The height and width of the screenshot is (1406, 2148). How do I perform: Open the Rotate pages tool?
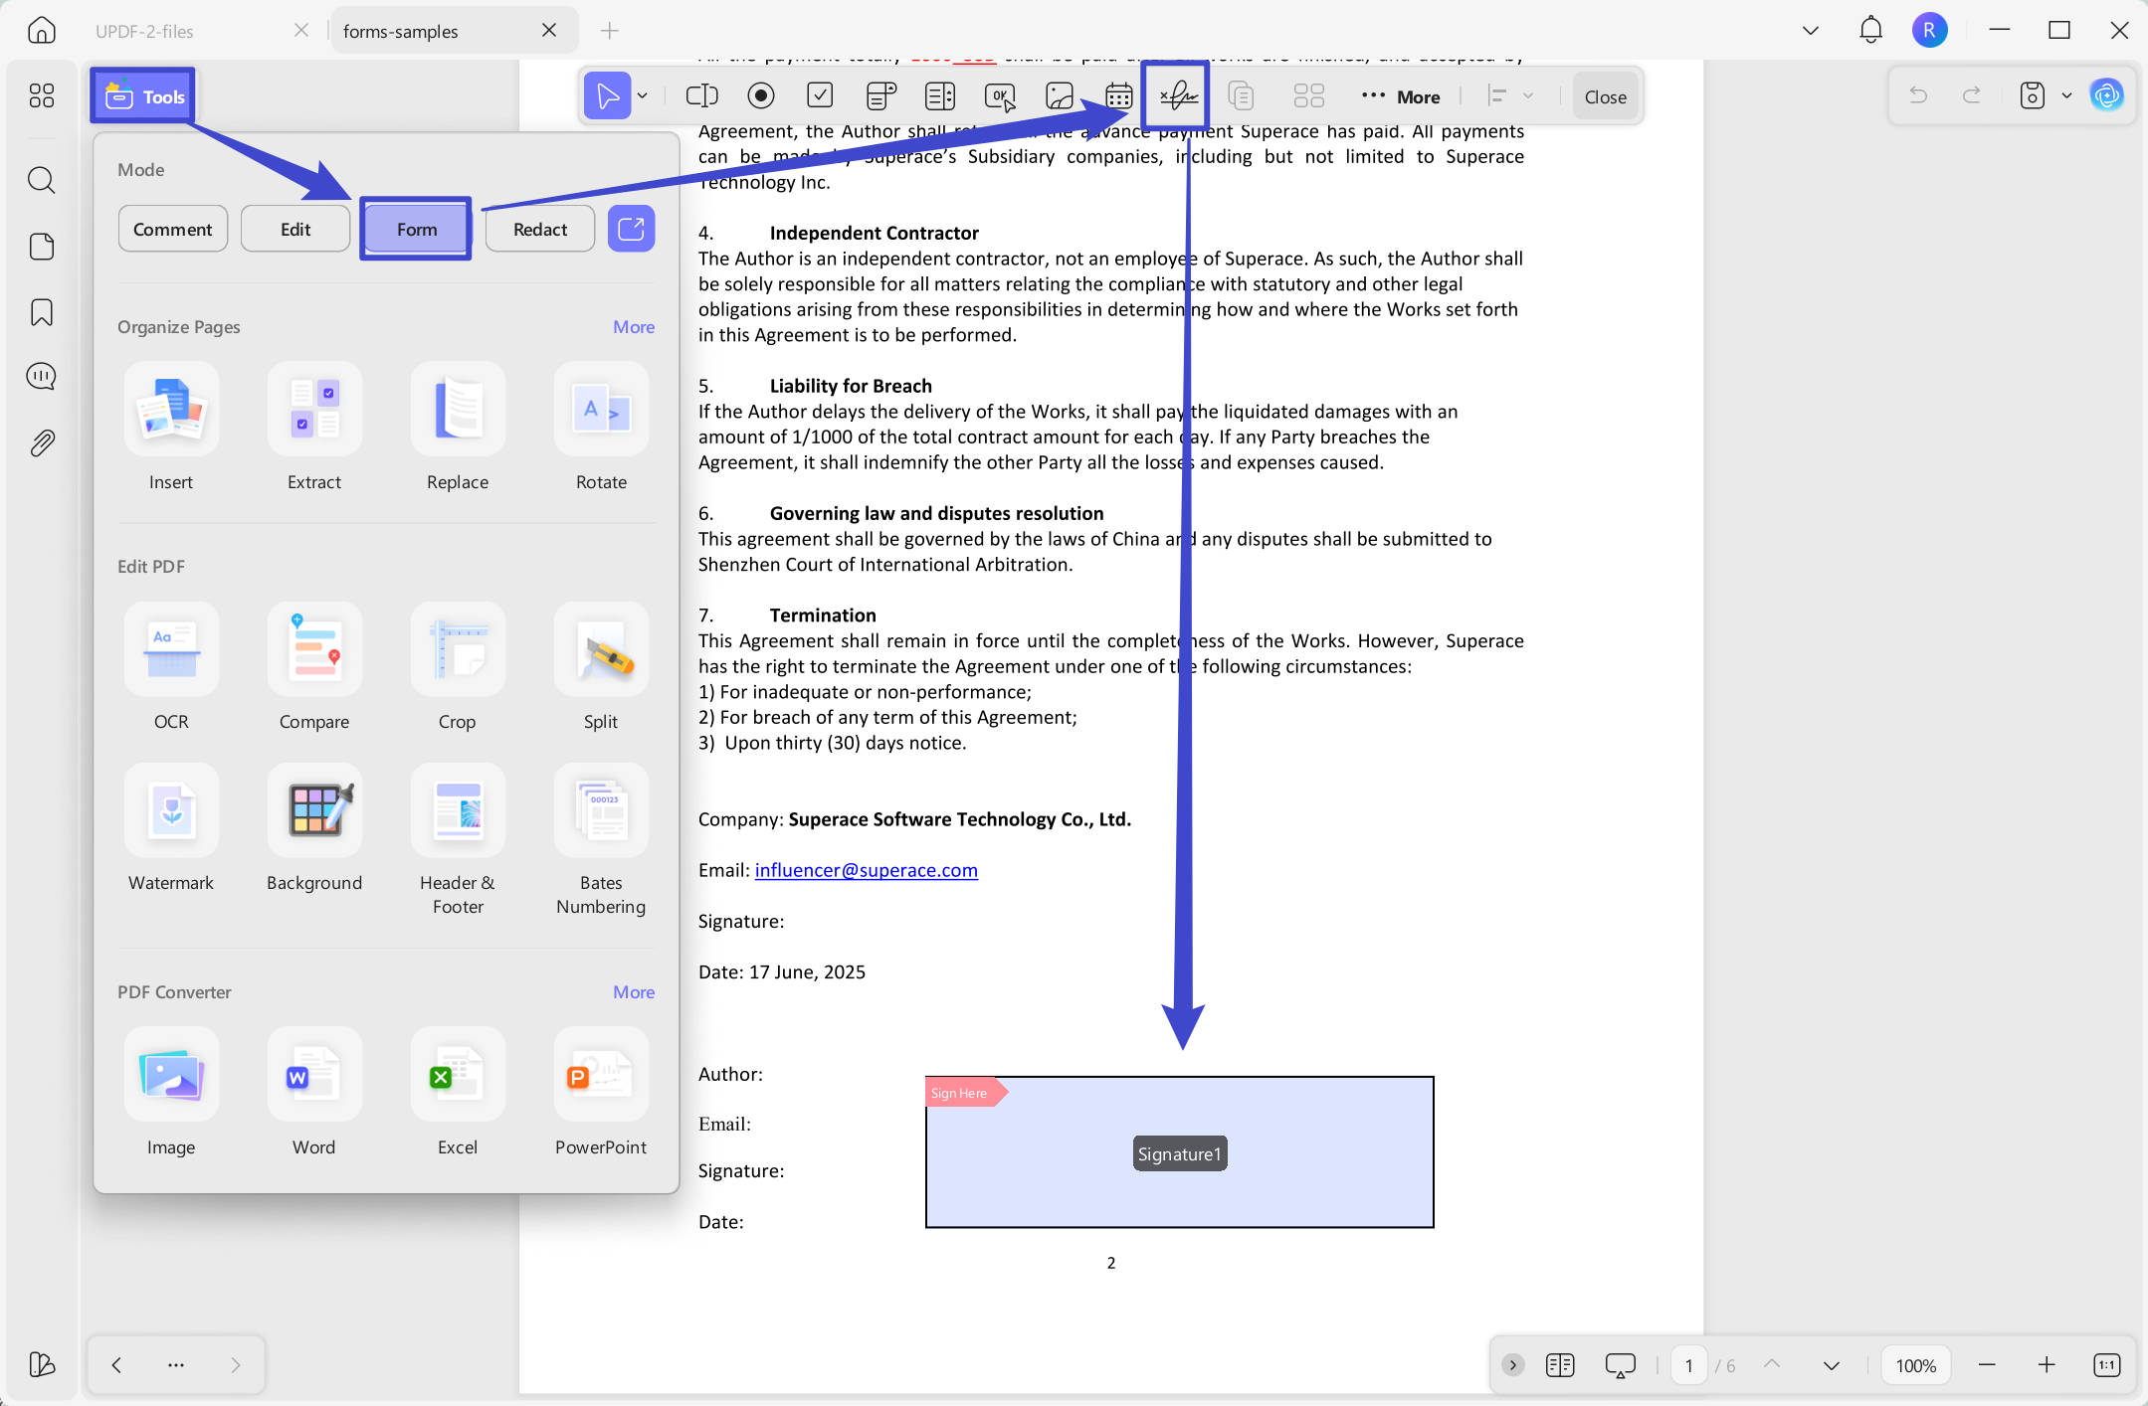601,428
